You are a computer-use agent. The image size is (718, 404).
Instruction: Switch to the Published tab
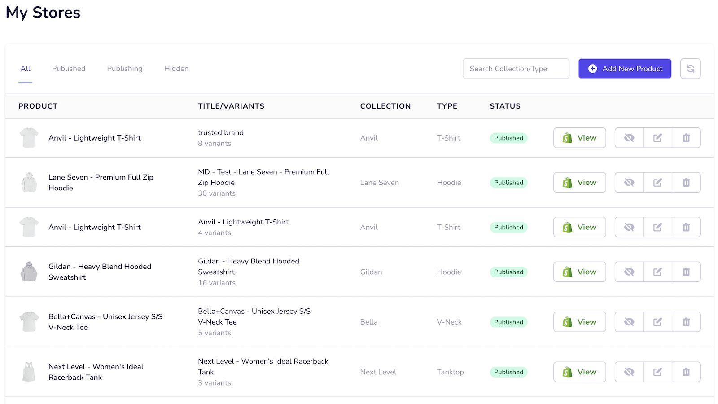(68, 68)
